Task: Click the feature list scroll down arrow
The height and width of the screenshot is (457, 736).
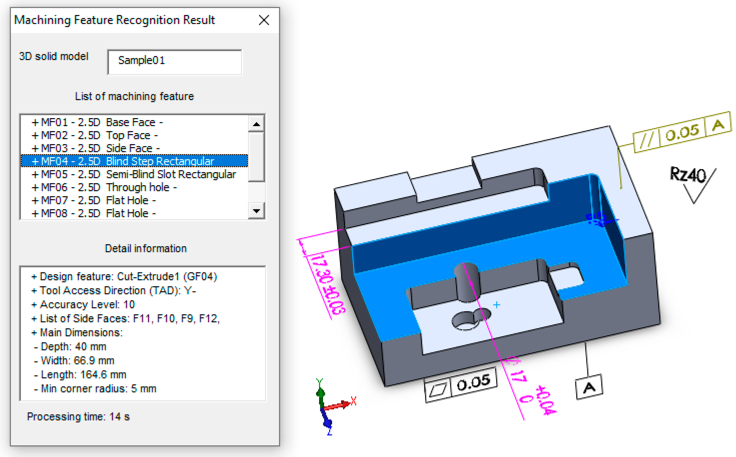Action: tap(256, 211)
